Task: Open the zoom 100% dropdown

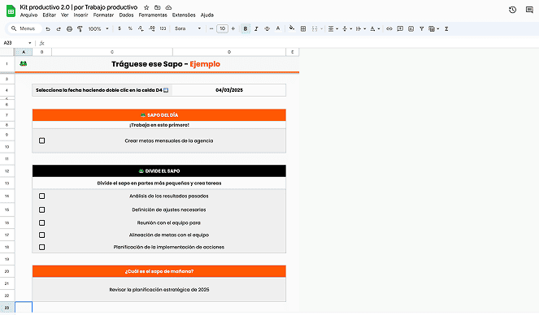Action: [98, 29]
